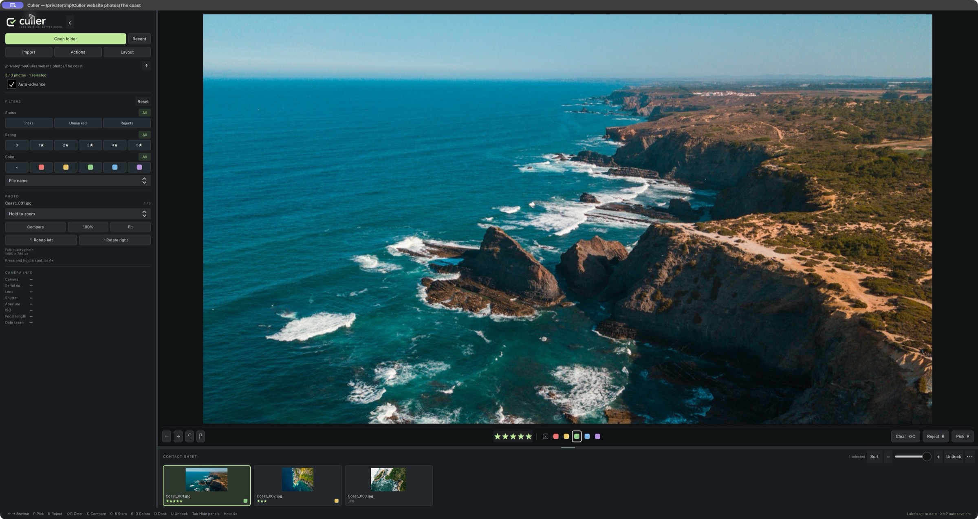Toggle the Picks status filter
The width and height of the screenshot is (978, 519).
(x=29, y=123)
